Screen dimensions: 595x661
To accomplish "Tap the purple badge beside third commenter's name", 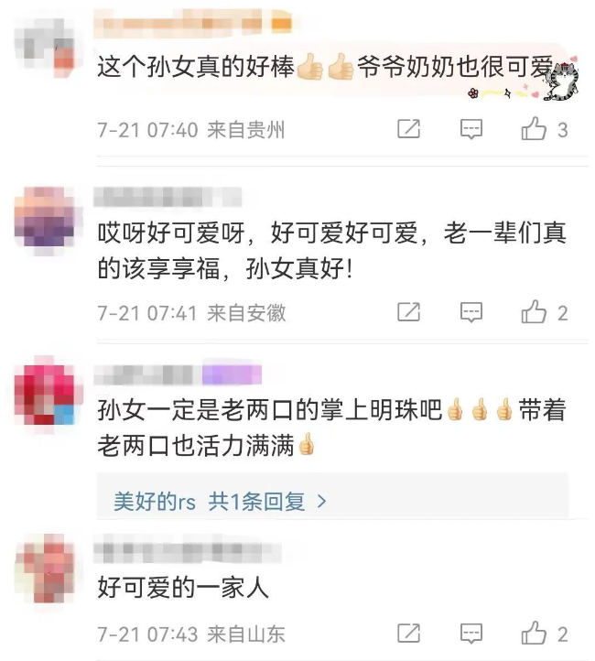I will tap(232, 374).
